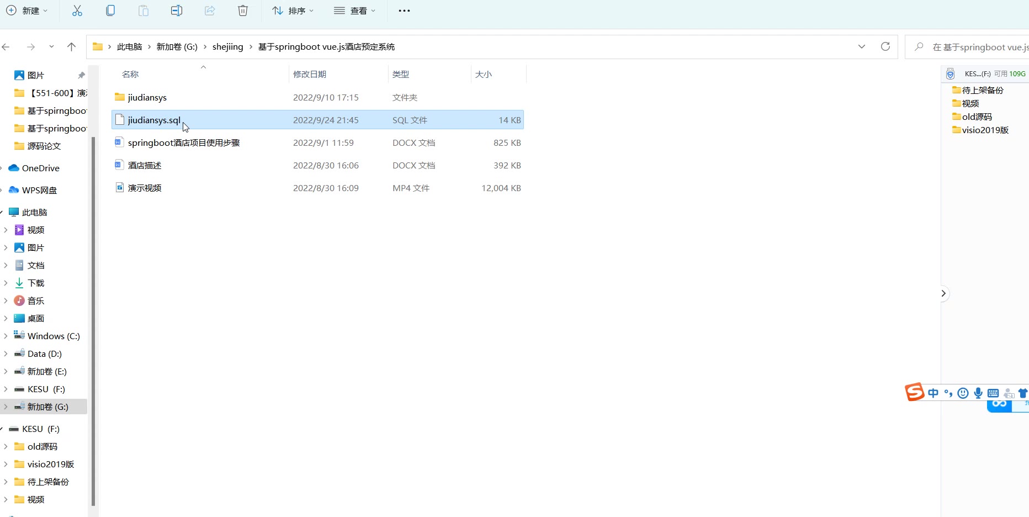Expand the 文档 node in sidebar
This screenshot has width=1029, height=517.
[x=6, y=265]
